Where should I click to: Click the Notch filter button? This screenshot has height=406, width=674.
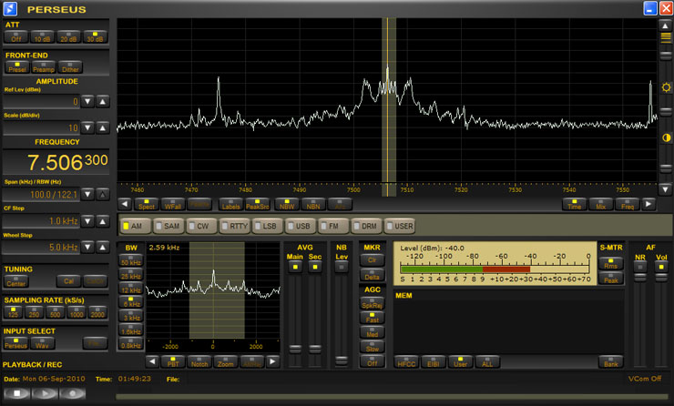[x=199, y=361]
